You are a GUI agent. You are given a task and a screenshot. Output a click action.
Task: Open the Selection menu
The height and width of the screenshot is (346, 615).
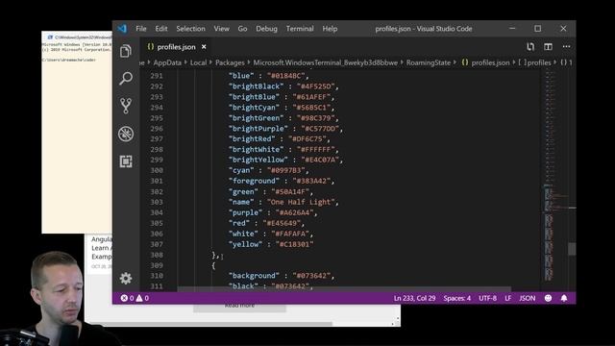point(190,29)
